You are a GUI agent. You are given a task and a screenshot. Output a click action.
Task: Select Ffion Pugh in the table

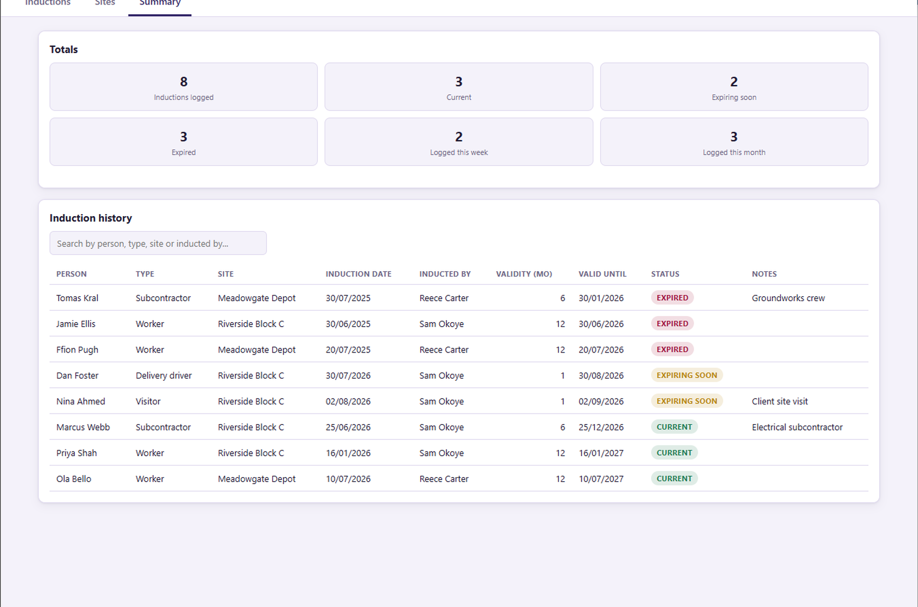(77, 350)
